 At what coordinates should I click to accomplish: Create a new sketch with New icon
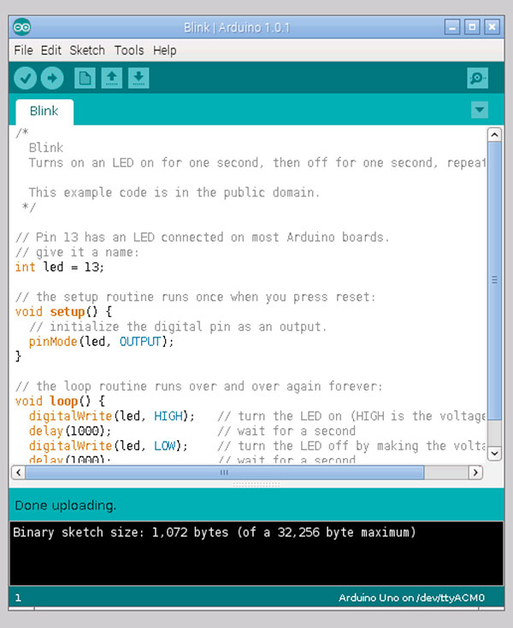tap(85, 78)
